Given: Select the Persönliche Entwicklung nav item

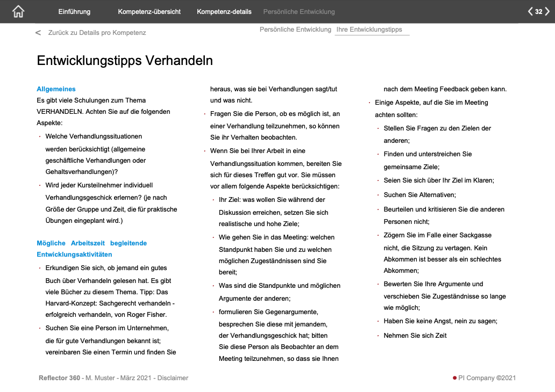Looking at the screenshot, I should click(298, 11).
